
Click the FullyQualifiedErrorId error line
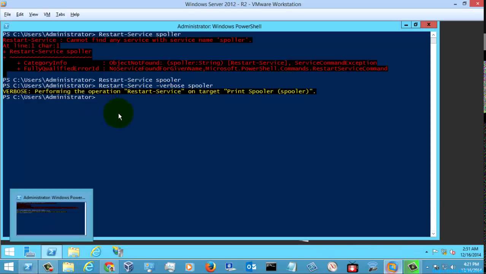tap(202, 68)
